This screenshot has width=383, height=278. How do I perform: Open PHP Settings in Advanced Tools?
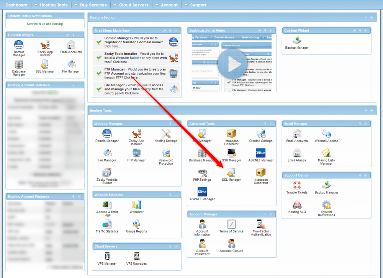pyautogui.click(x=202, y=175)
